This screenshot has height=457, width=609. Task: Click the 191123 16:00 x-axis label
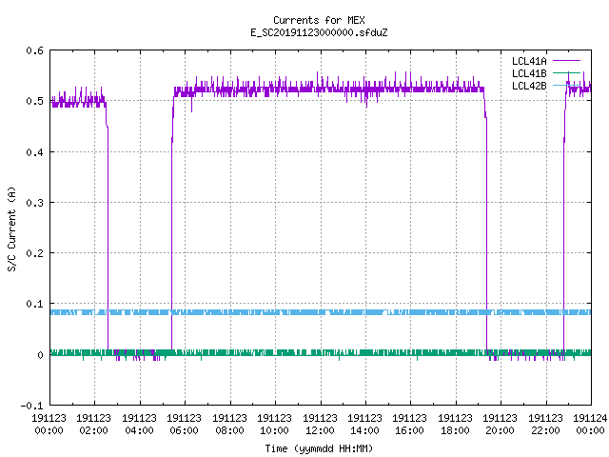[410, 425]
